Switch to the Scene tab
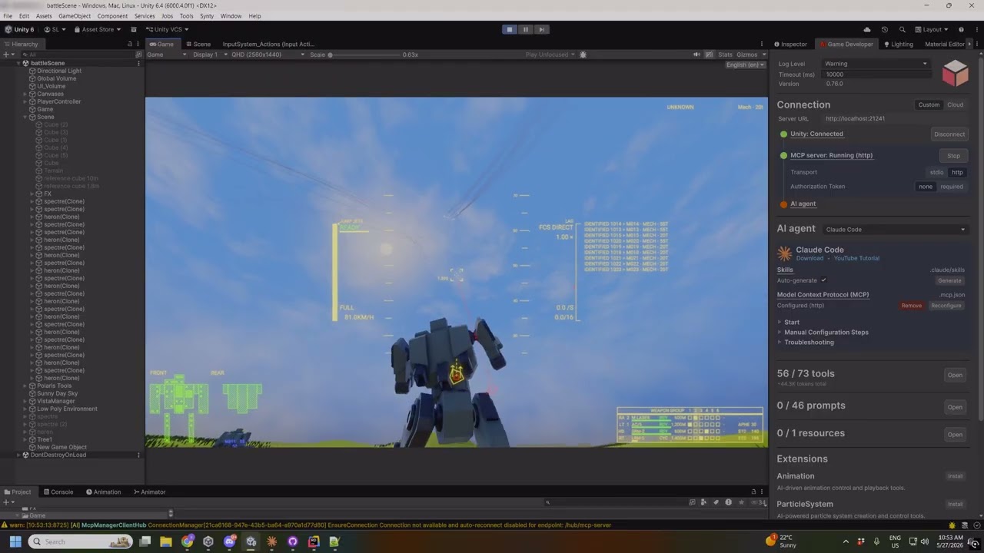This screenshot has width=984, height=553. (198, 44)
